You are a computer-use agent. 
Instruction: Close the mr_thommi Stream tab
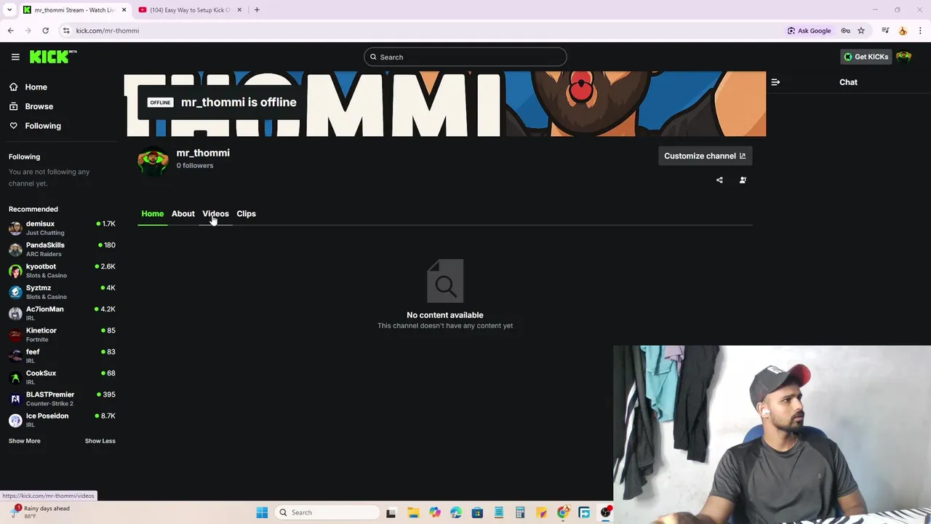click(124, 10)
